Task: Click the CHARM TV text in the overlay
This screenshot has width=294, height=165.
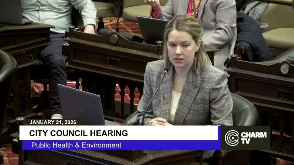Action: (x=254, y=137)
